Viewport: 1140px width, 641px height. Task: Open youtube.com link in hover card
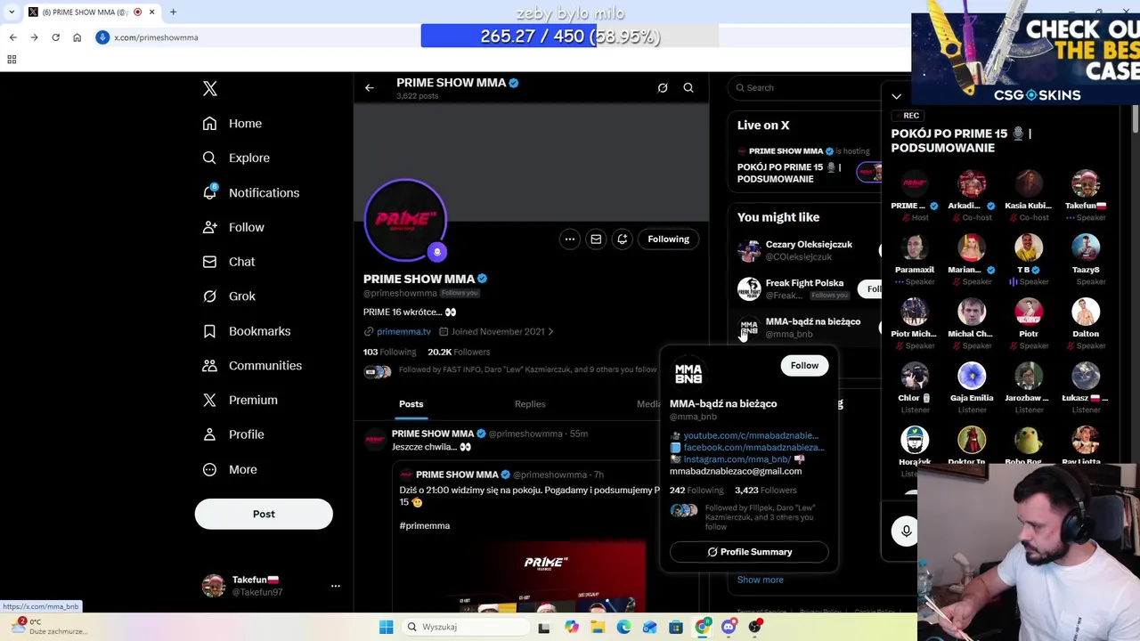(x=751, y=435)
